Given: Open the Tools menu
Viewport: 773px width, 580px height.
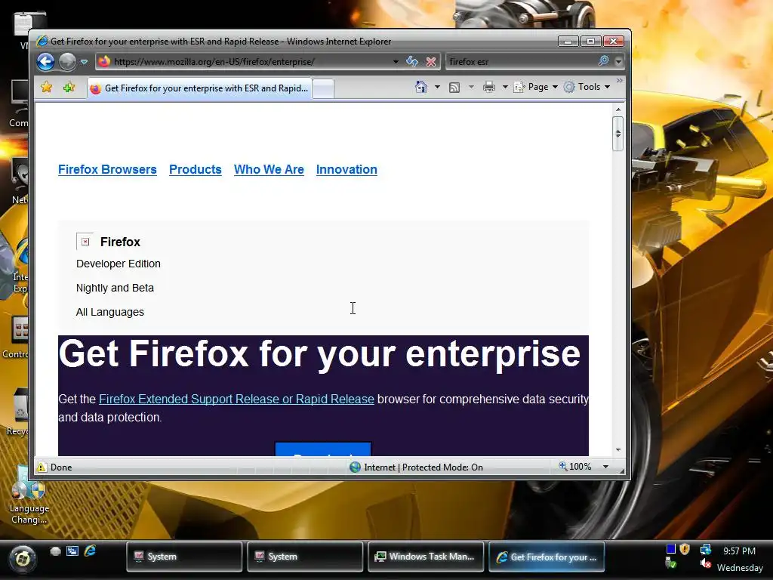Looking at the screenshot, I should pyautogui.click(x=587, y=87).
